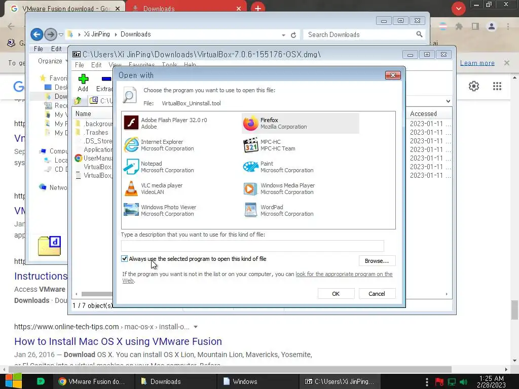Click the taskbar volume icon
This screenshot has width=519, height=389.
(x=463, y=382)
